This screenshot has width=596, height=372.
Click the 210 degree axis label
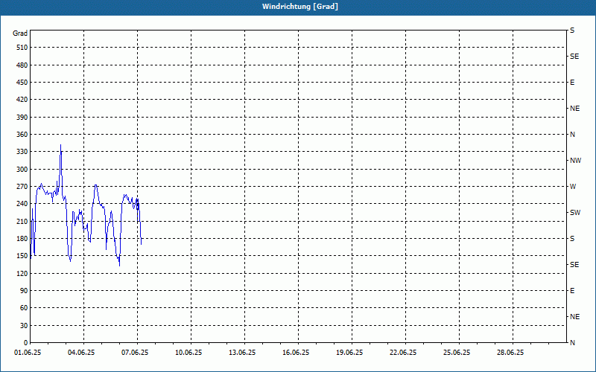[22, 221]
